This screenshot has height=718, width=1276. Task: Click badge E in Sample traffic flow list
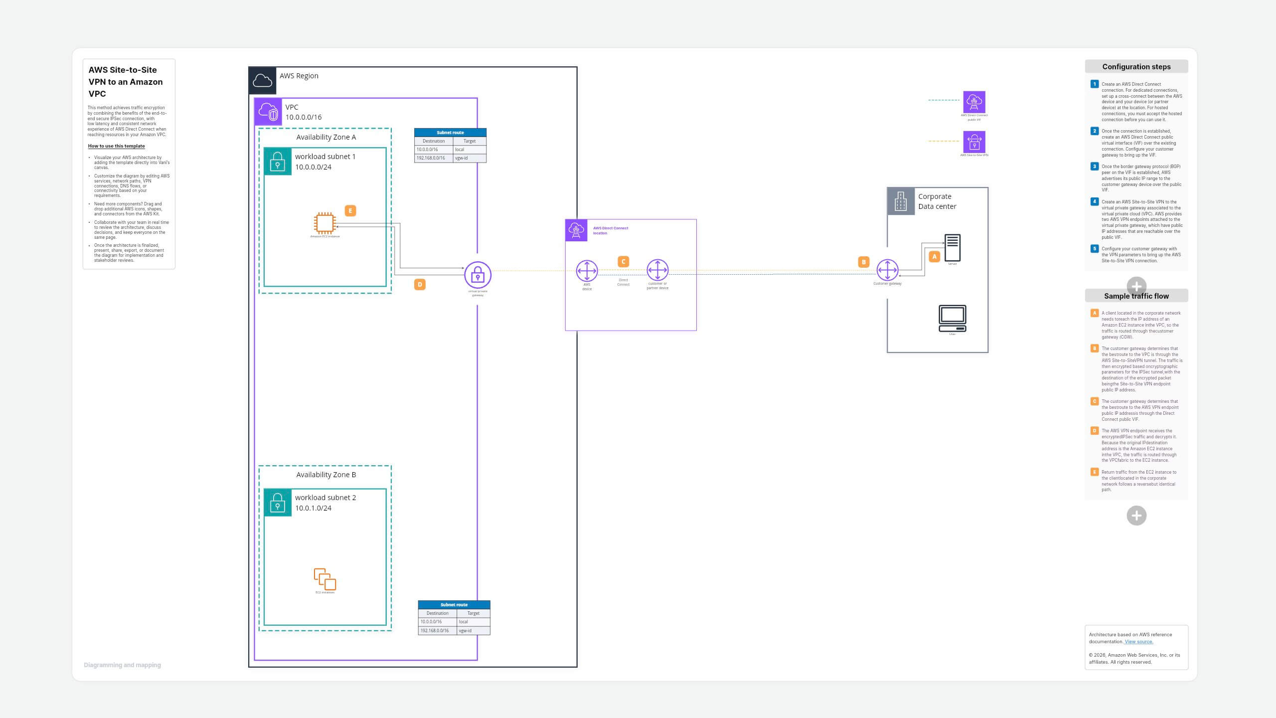pyautogui.click(x=1095, y=472)
